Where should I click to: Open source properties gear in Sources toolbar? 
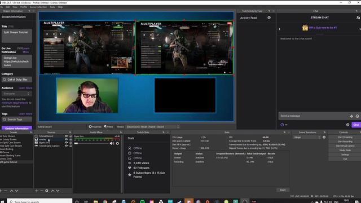tap(47, 191)
